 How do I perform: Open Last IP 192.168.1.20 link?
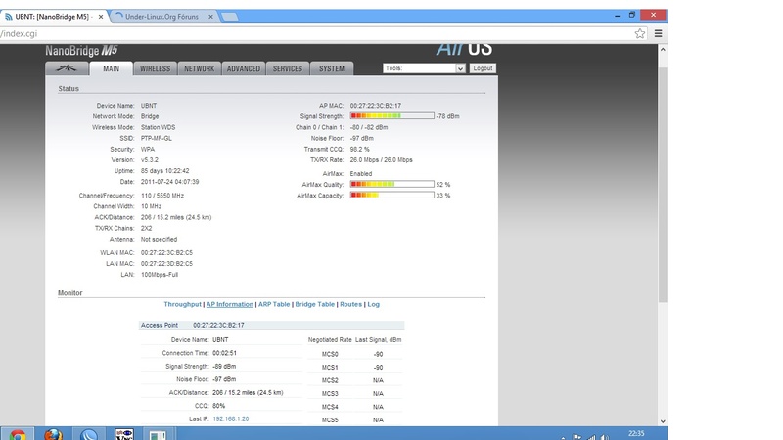pos(231,419)
